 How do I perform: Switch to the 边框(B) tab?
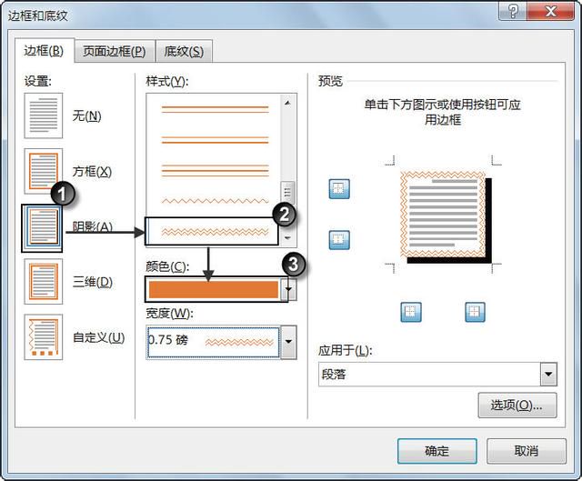tap(44, 51)
